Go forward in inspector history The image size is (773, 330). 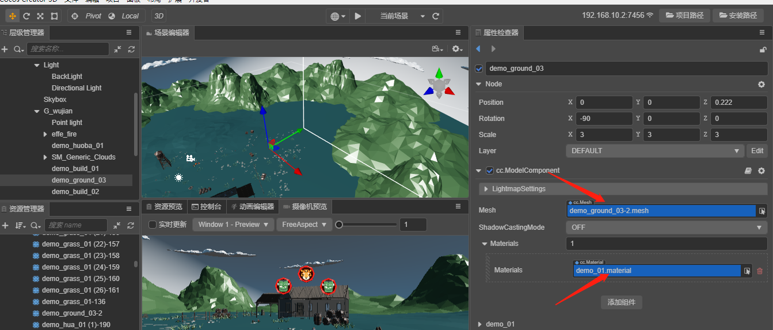click(x=493, y=50)
